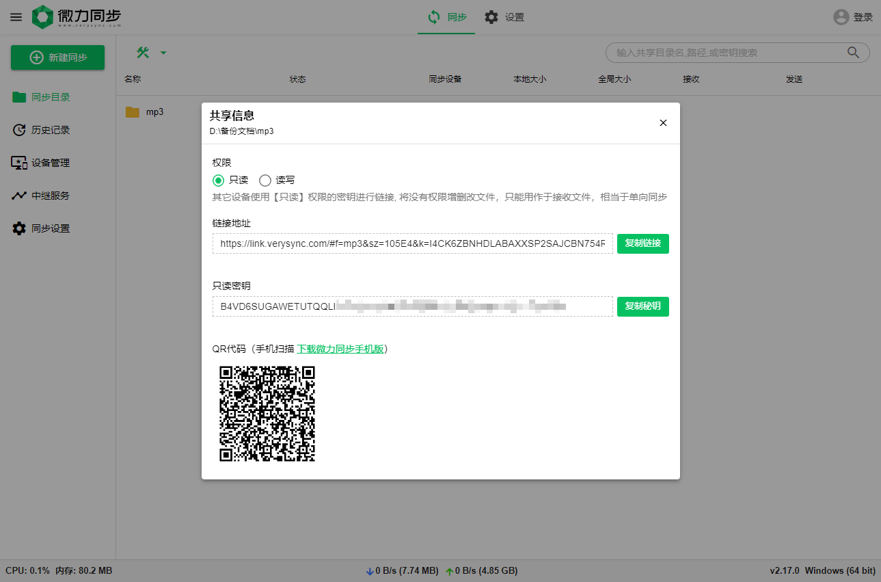Select the 读写 permission radio button

pyautogui.click(x=265, y=181)
